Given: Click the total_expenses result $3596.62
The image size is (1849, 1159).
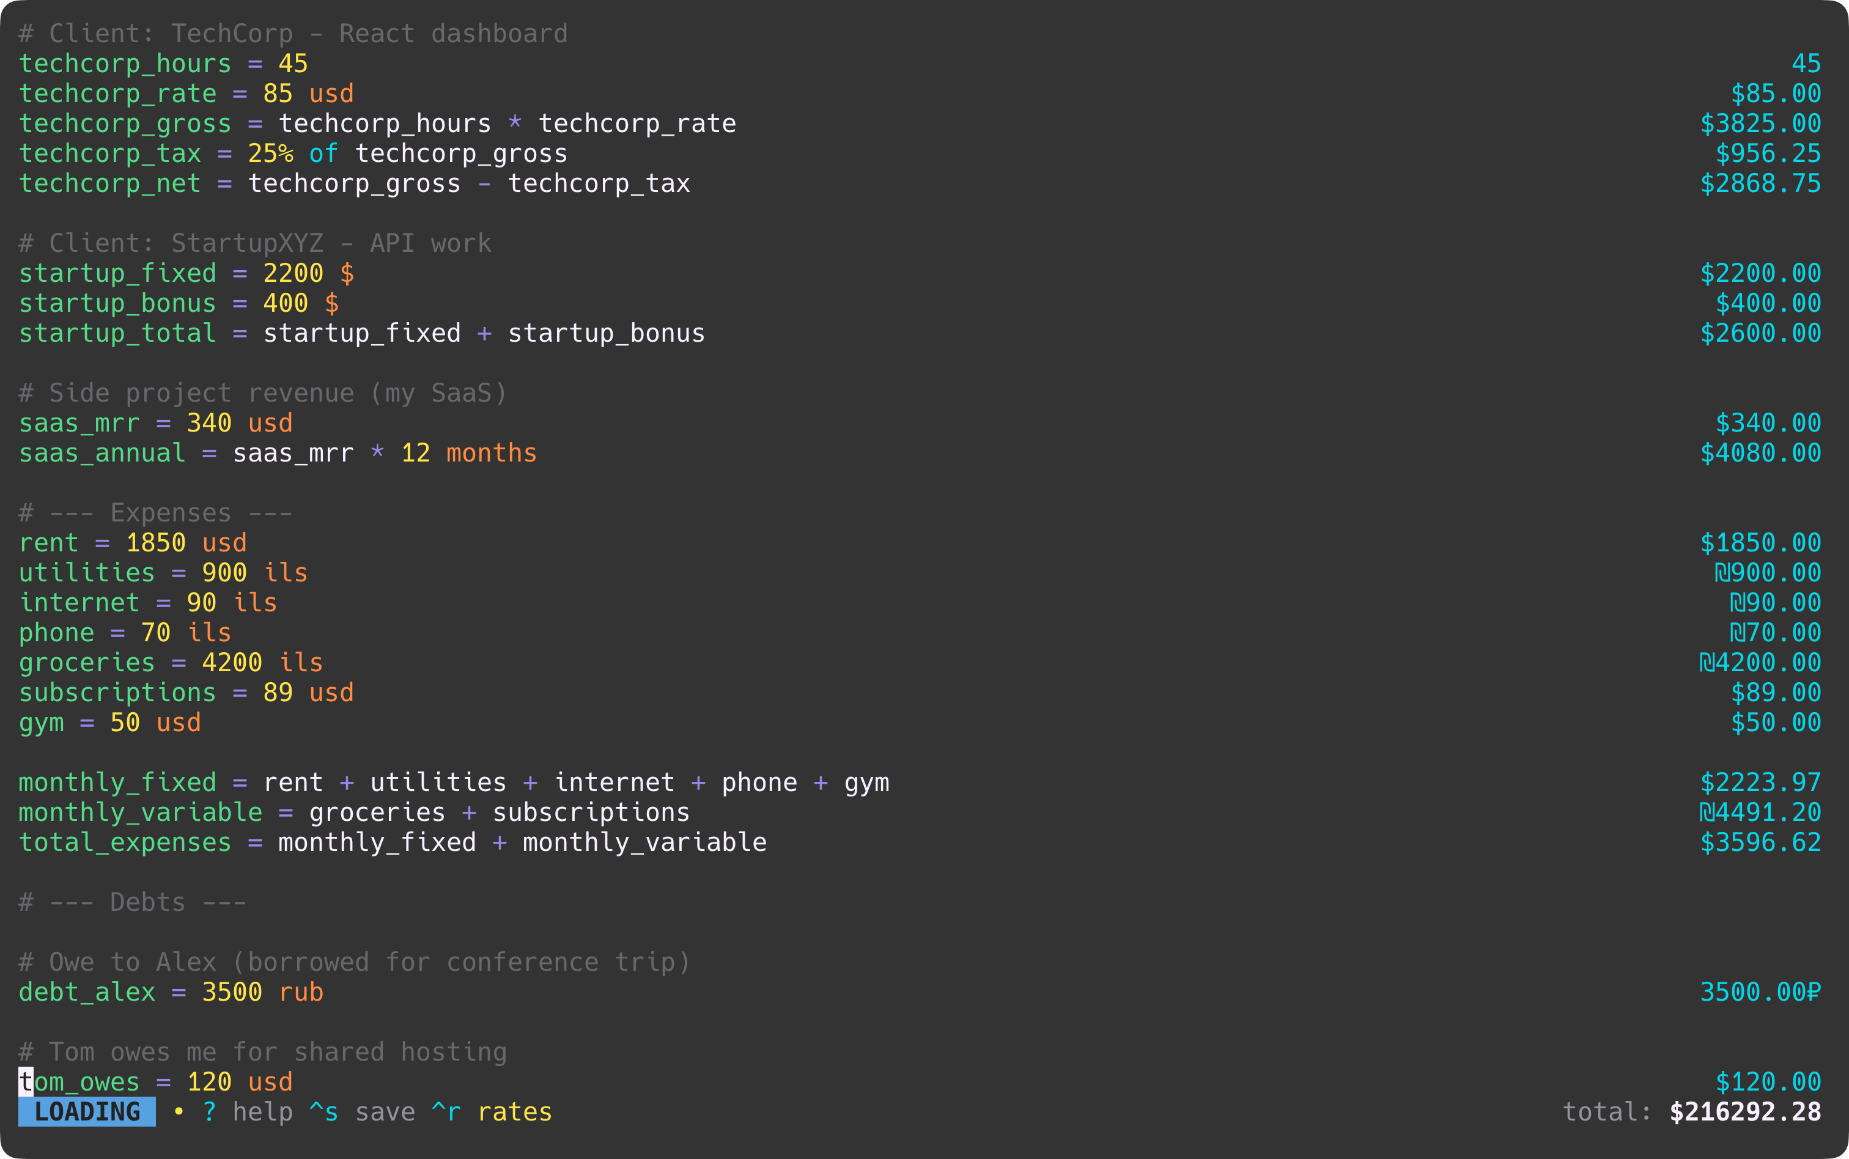Looking at the screenshot, I should click(1760, 842).
